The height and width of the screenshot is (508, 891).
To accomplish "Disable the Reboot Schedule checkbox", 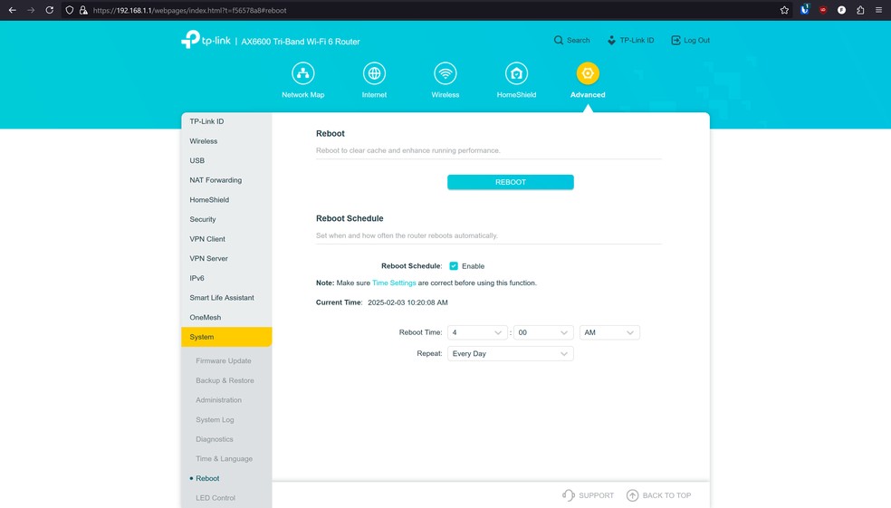I will click(x=454, y=266).
